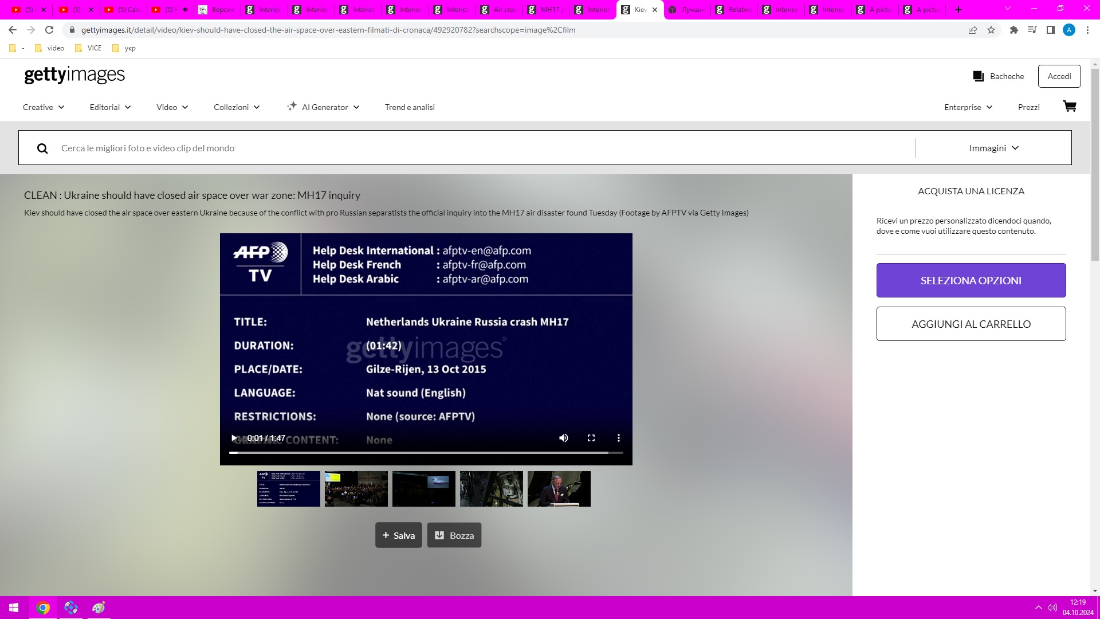Open the Paint taskbar icon
Viewport: 1100px width, 619px height.
coord(99,608)
